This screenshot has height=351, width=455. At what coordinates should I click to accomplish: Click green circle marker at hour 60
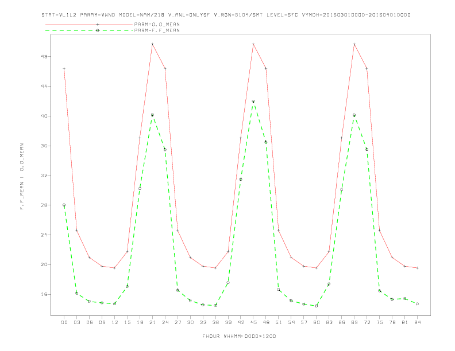tap(317, 306)
